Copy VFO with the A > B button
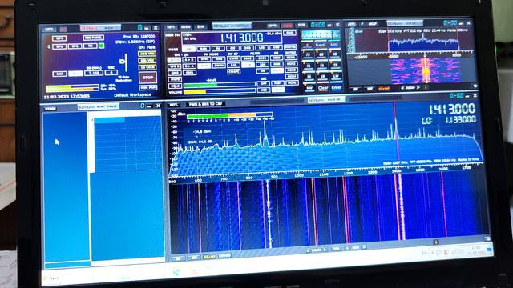513x288 pixels. [189, 59]
